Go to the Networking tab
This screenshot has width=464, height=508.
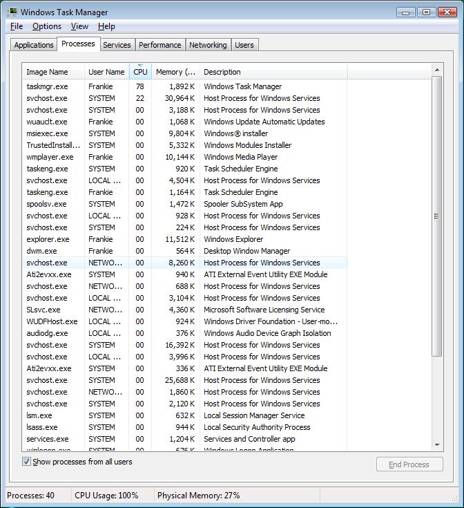(208, 45)
